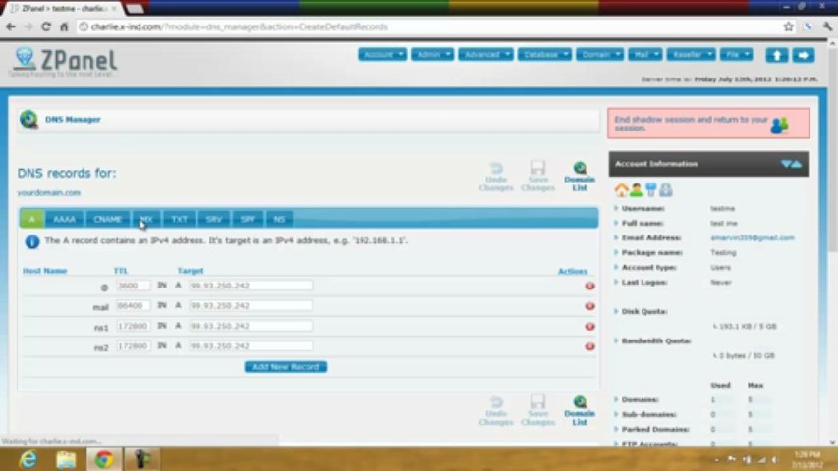Delete the @ host A record

(589, 286)
